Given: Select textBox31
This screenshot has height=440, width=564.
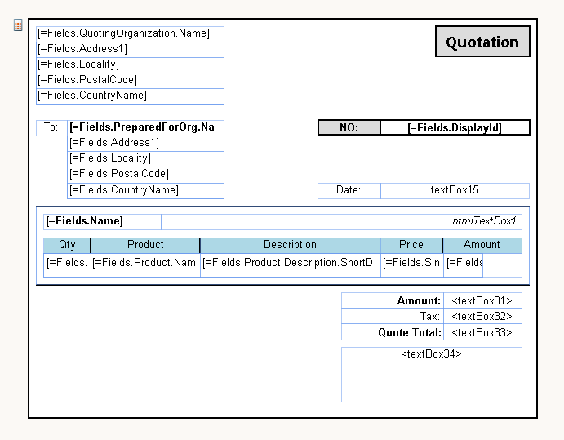Looking at the screenshot, I should [x=482, y=300].
